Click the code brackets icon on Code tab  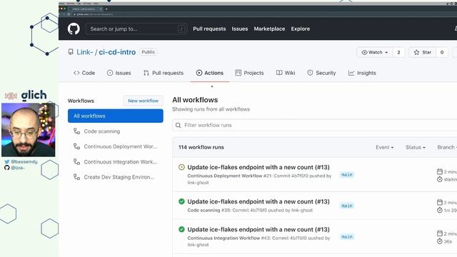[x=76, y=73]
